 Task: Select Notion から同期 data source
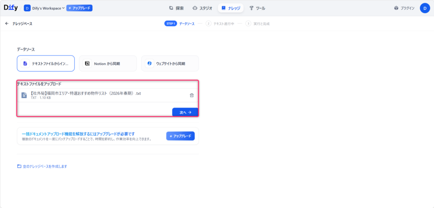point(108,64)
